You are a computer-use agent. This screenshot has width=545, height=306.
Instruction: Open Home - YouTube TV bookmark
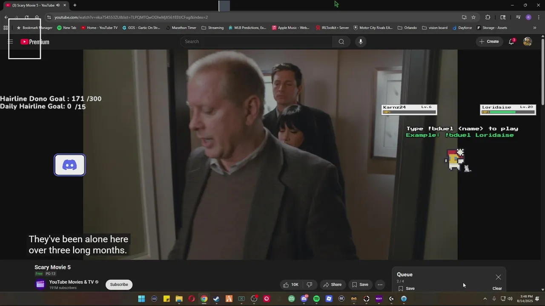click(x=99, y=28)
